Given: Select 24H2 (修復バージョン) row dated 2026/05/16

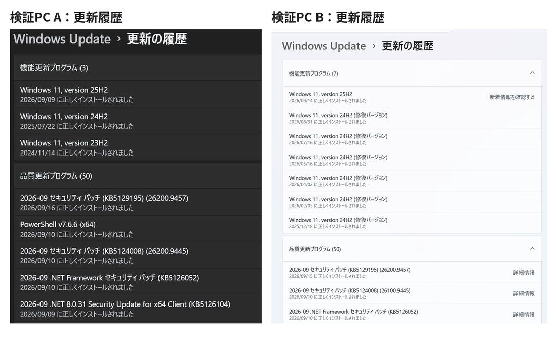Looking at the screenshot, I should click(x=412, y=160).
